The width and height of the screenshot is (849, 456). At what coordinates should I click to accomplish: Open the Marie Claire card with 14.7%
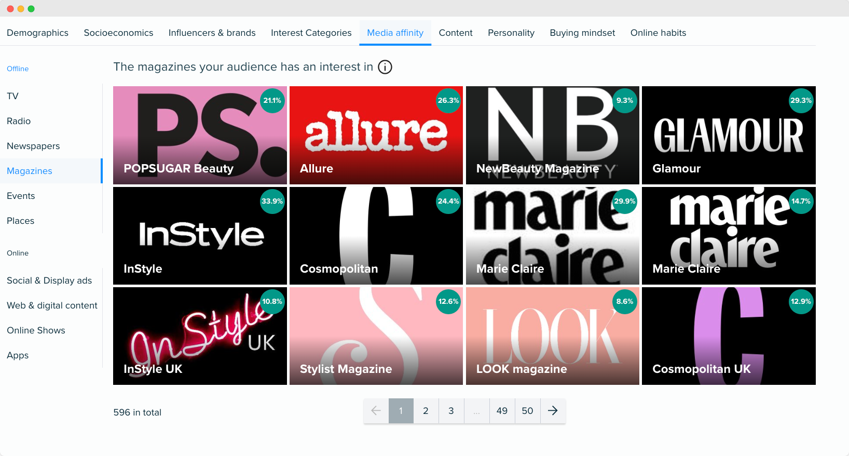tap(729, 236)
